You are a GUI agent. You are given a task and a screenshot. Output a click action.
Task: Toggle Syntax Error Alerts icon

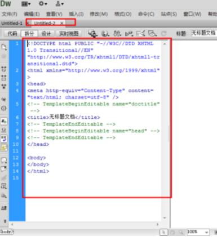(4, 147)
